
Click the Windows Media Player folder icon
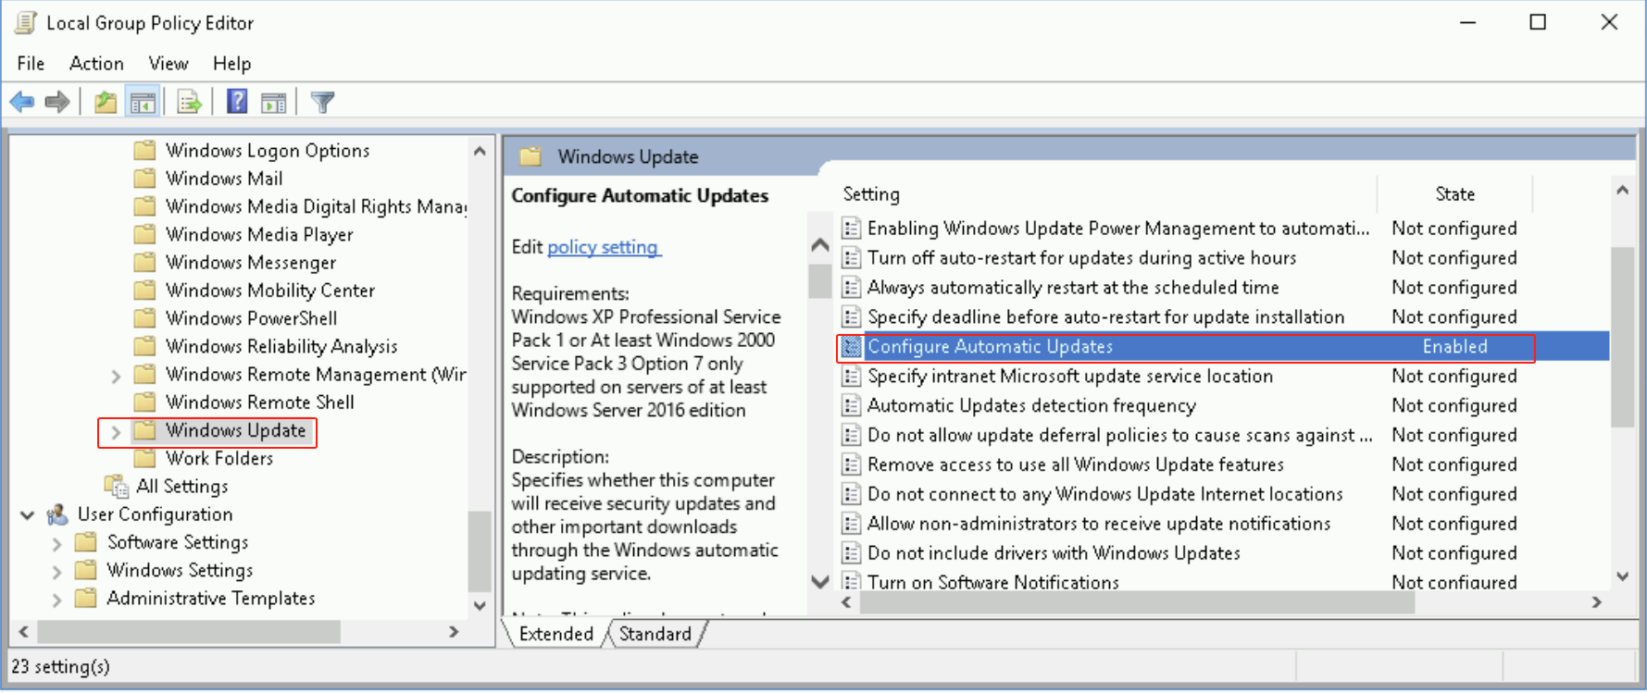click(144, 235)
